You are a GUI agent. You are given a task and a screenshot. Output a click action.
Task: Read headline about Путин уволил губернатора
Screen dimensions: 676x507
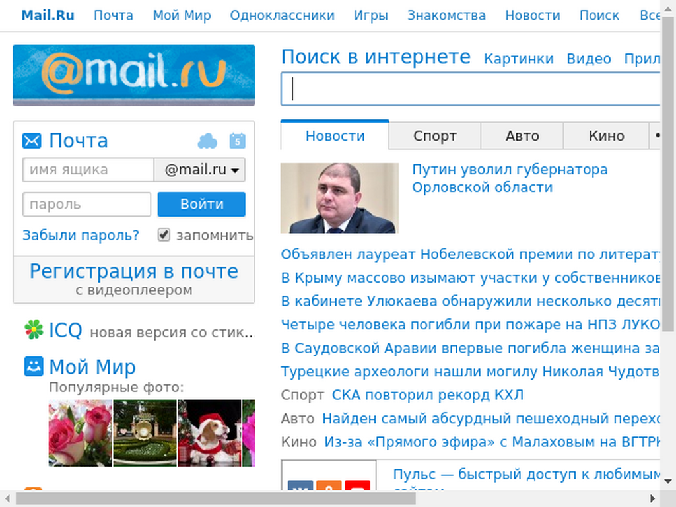pos(510,178)
